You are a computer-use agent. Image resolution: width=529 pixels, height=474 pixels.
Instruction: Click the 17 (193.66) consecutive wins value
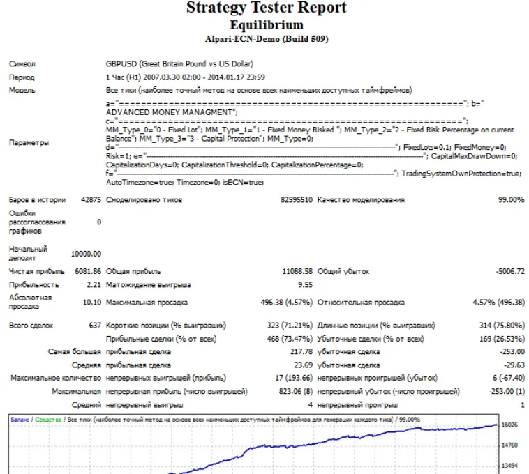[x=294, y=378]
